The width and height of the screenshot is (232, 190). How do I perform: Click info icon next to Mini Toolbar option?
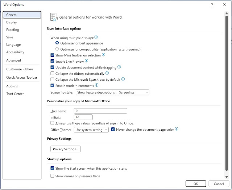click(104, 55)
